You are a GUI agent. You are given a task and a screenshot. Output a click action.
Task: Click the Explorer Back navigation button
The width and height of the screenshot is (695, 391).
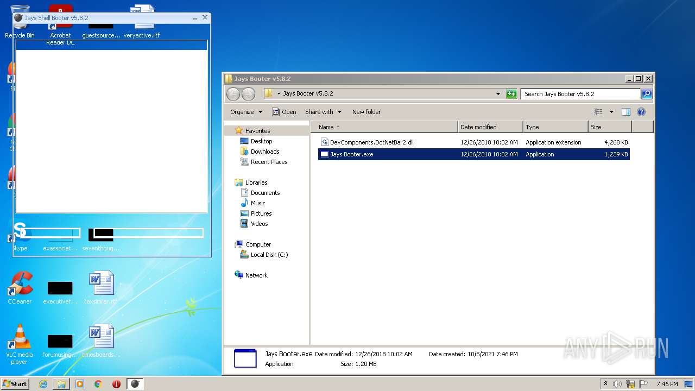click(233, 94)
